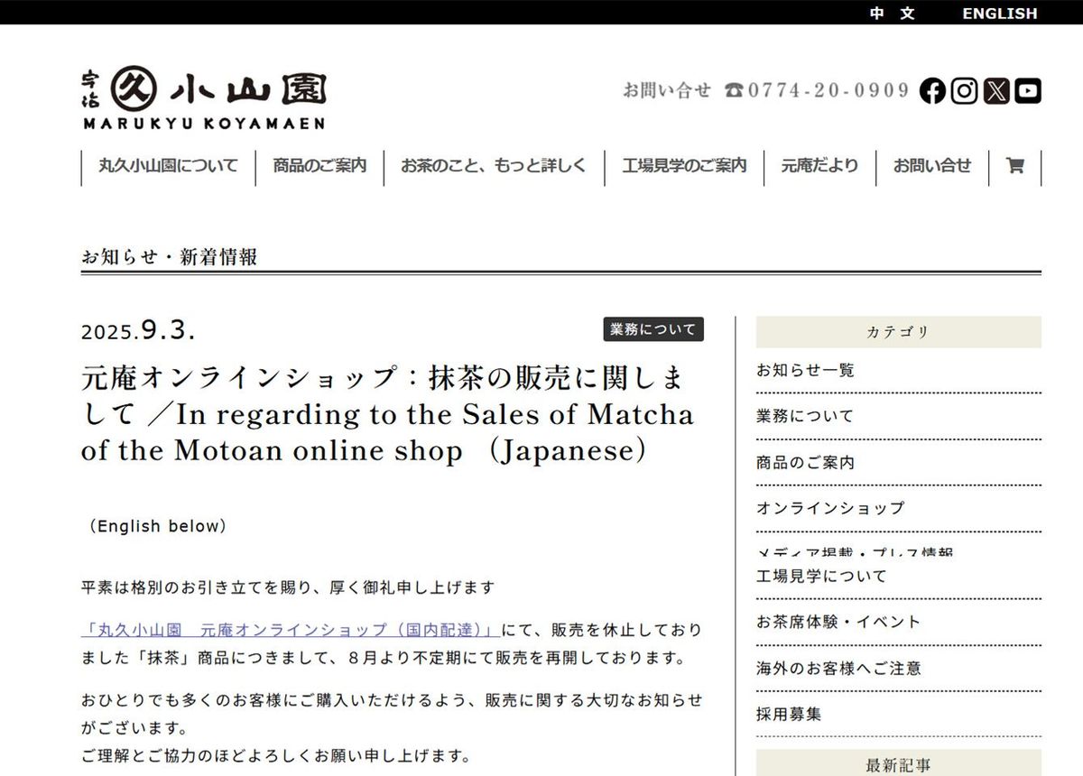Select お茶席体験・イベント sidebar category
This screenshot has width=1083, height=776.
(x=838, y=622)
